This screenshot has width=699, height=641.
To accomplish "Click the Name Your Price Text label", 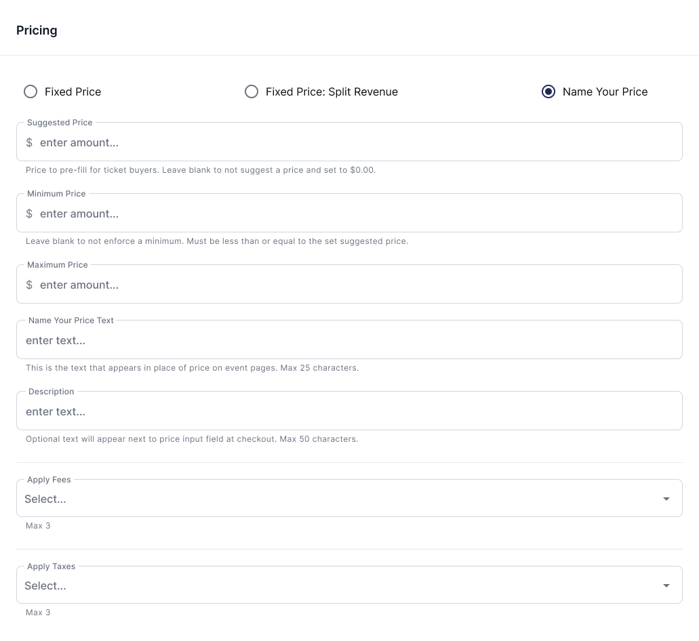I will (x=71, y=320).
